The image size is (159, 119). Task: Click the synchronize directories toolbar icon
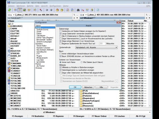[x=87, y=10]
